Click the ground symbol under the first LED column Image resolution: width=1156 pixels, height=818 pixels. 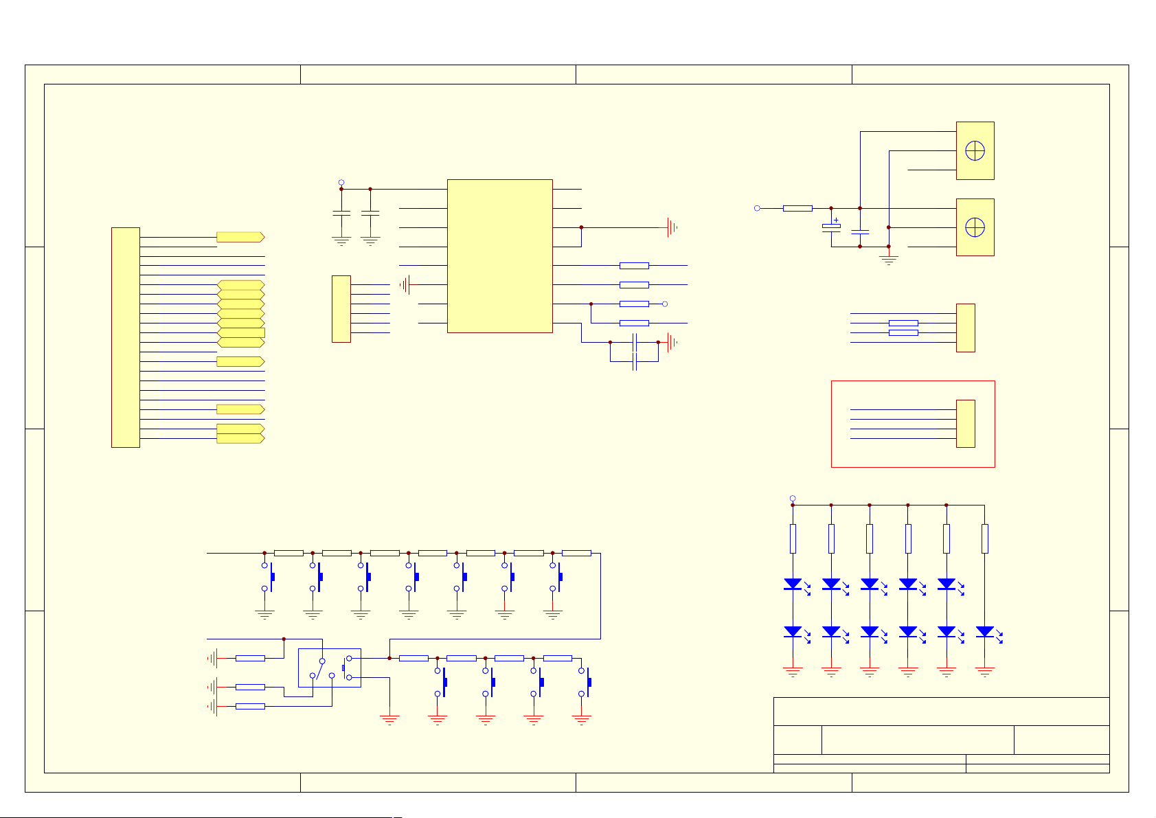pyautogui.click(x=793, y=672)
